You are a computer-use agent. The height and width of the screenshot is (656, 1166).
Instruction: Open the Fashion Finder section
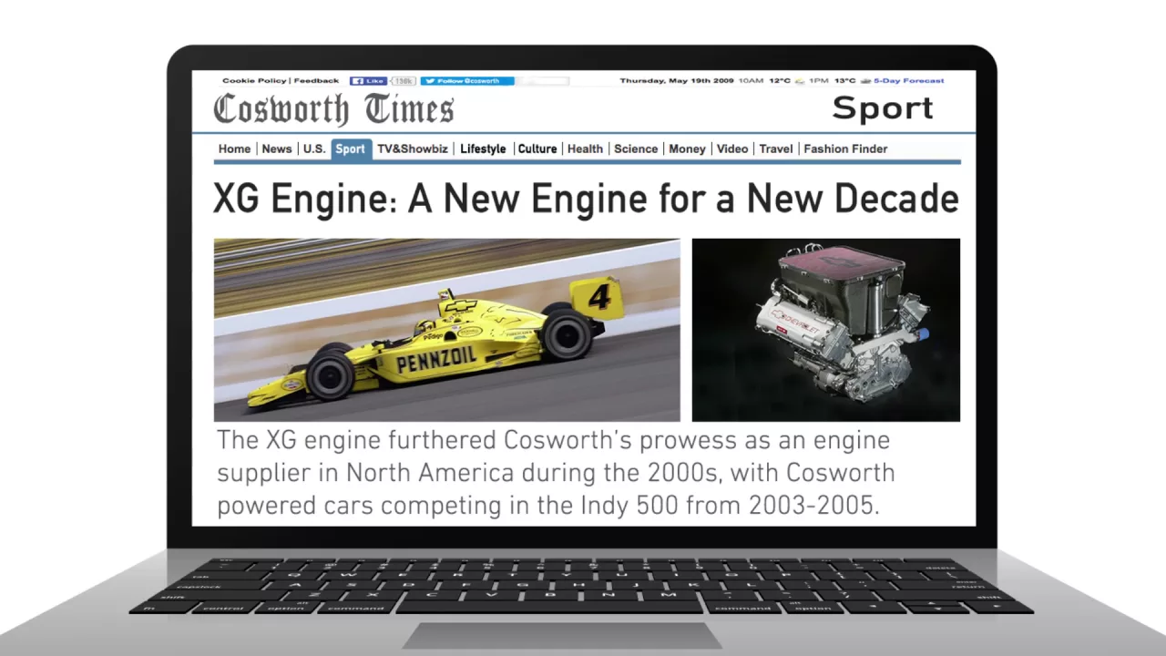pos(845,149)
